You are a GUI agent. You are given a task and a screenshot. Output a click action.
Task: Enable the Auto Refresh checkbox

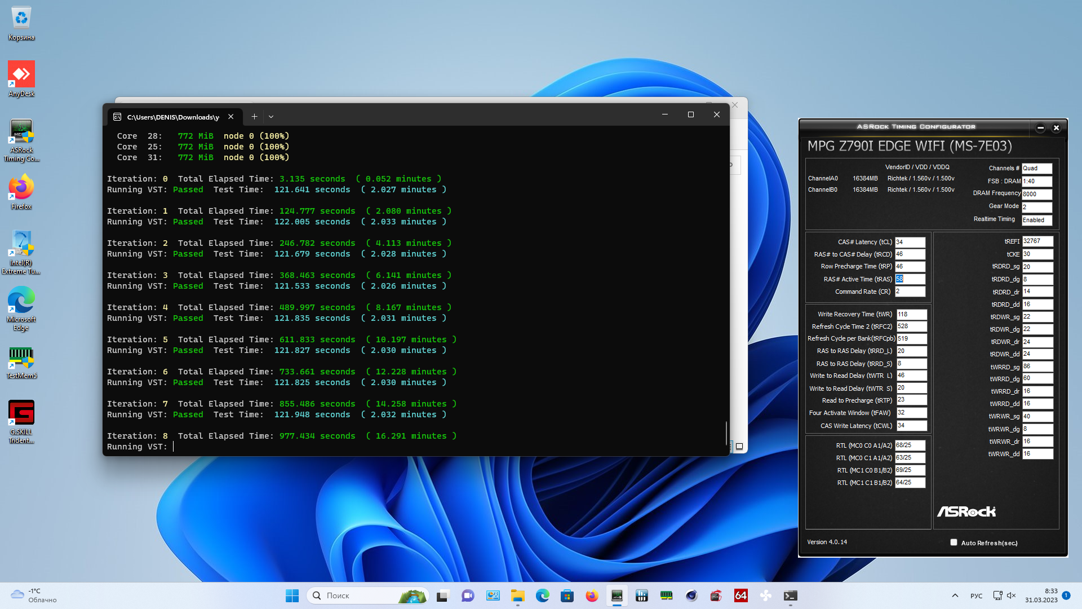click(954, 542)
